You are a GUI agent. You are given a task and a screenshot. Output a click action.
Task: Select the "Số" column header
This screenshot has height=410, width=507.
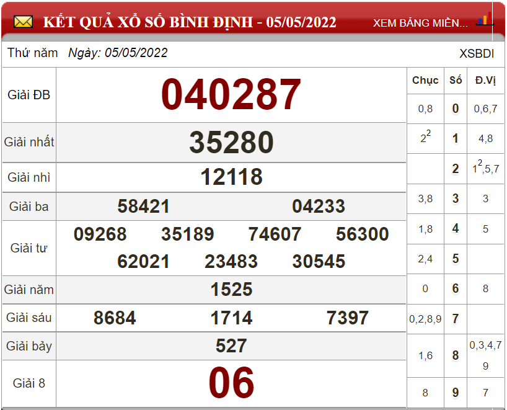(456, 81)
